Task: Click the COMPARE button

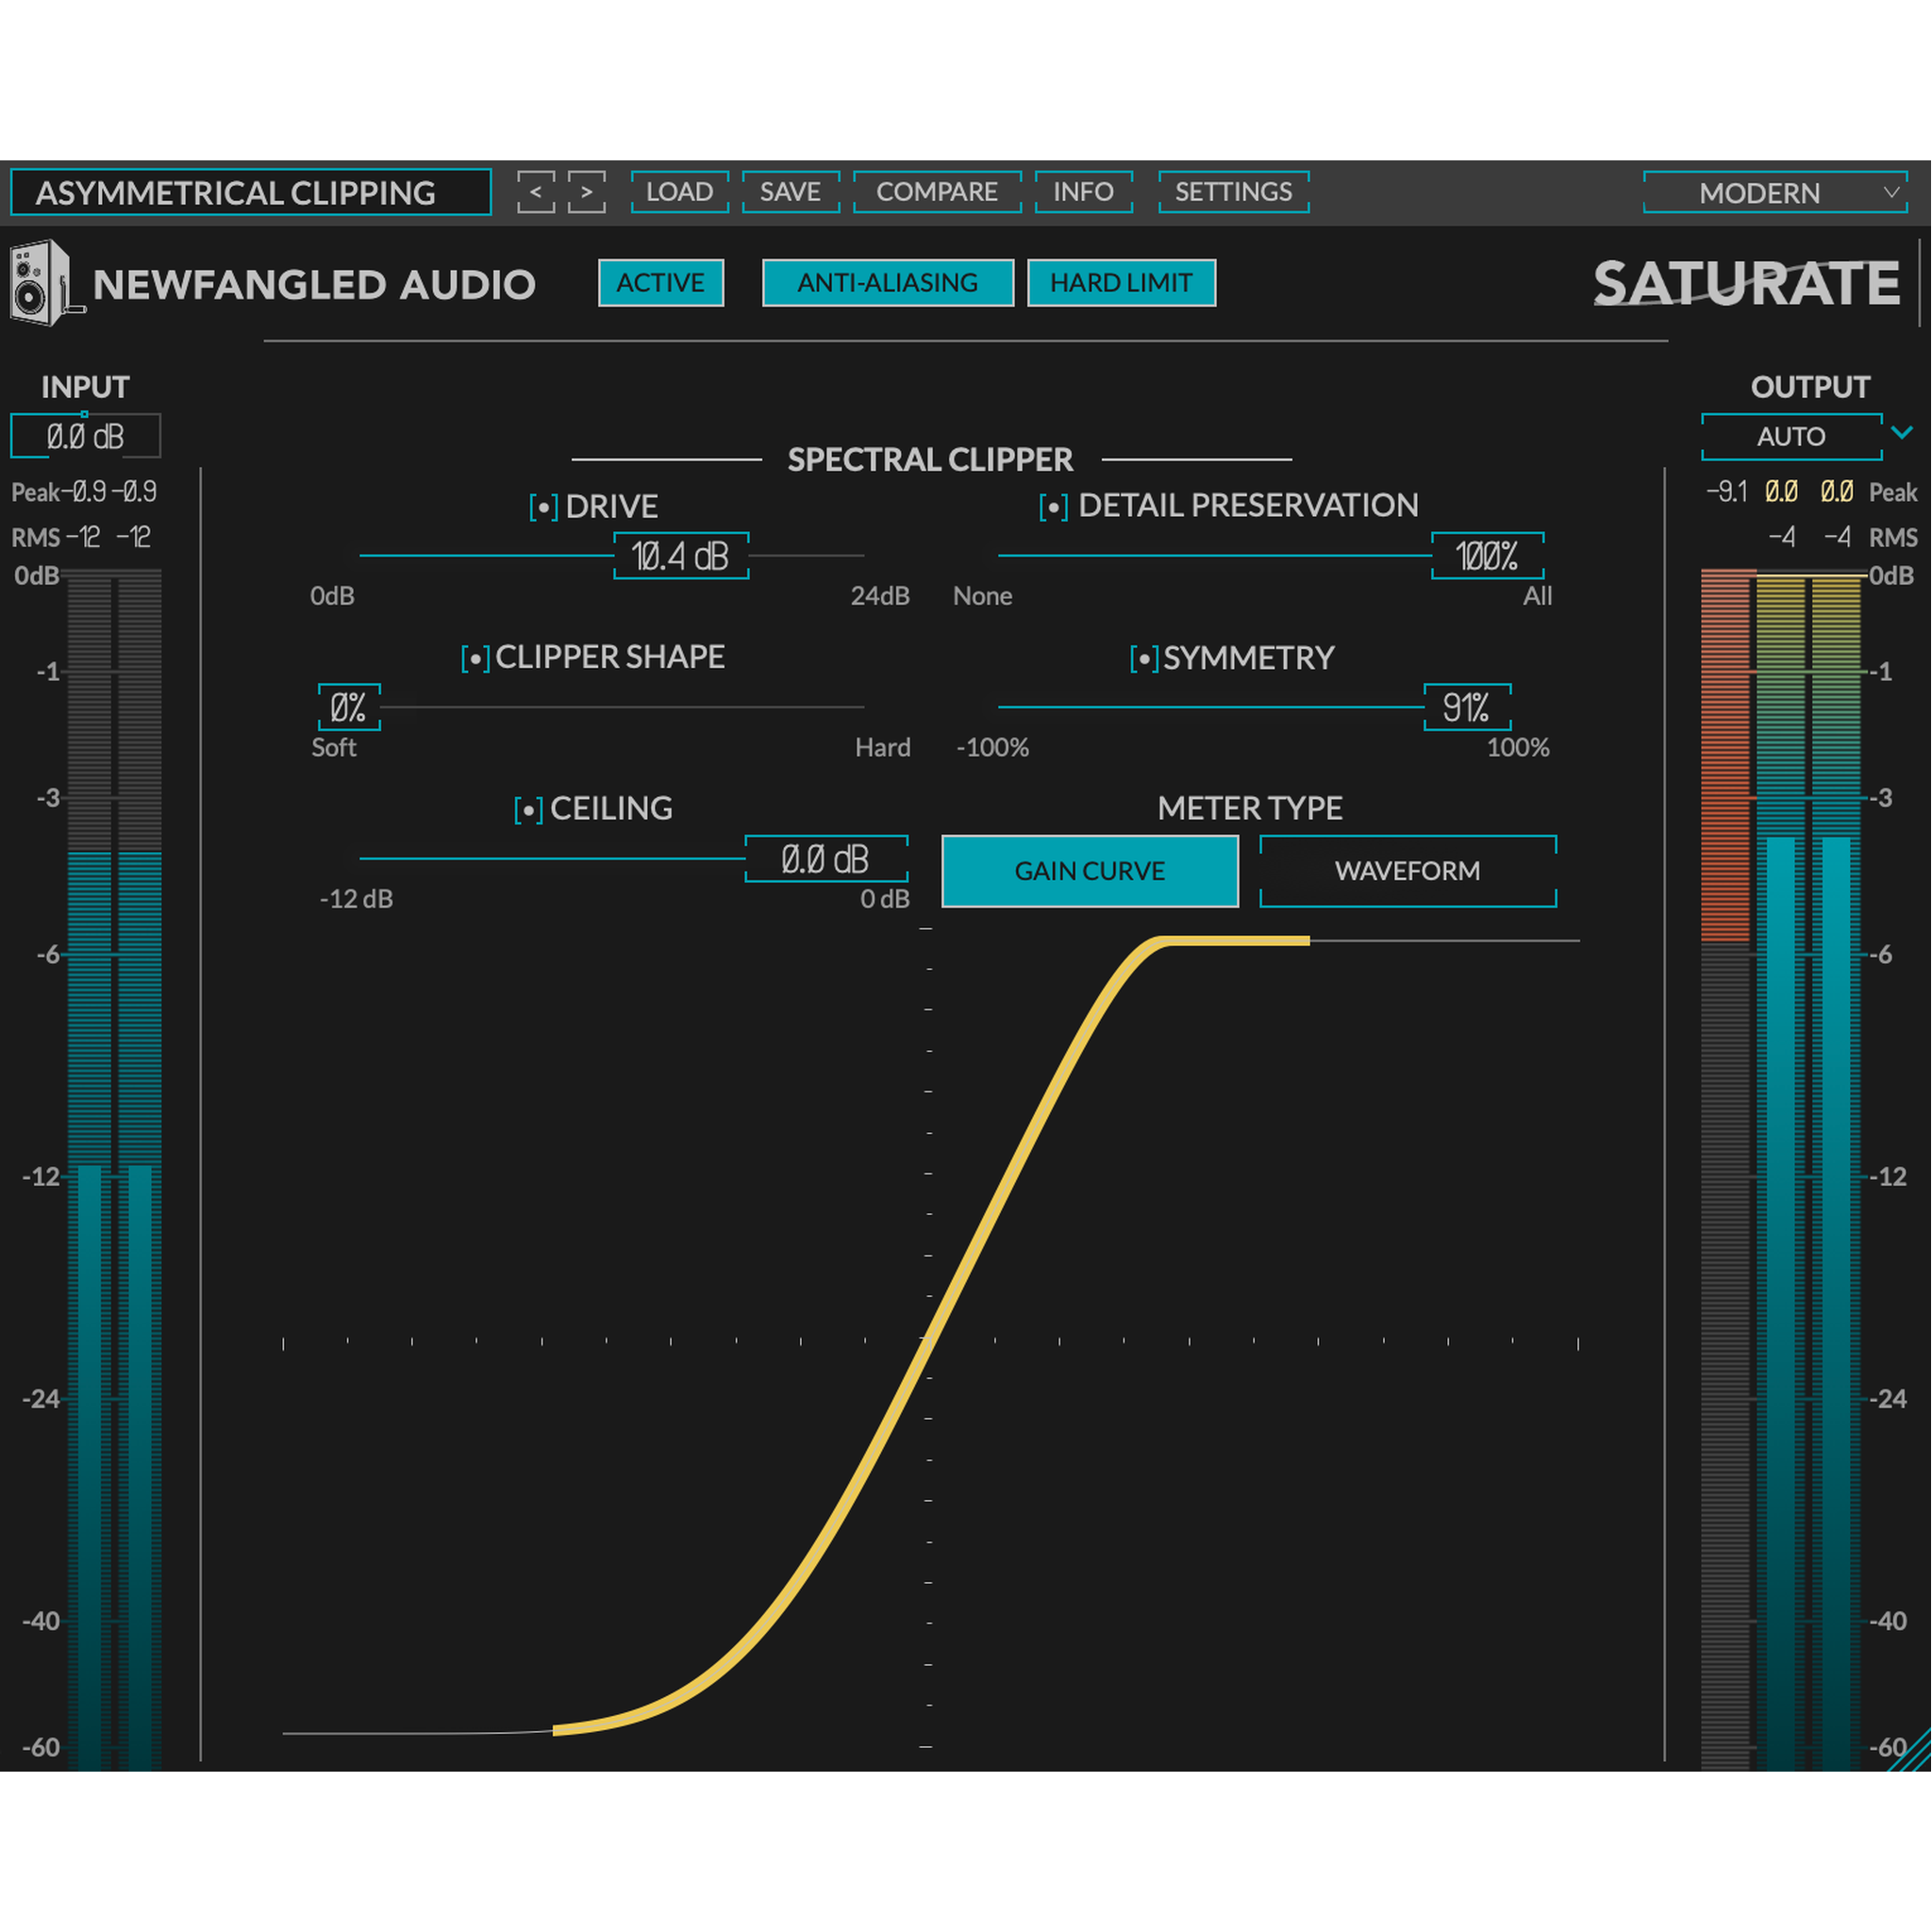Action: [x=936, y=192]
